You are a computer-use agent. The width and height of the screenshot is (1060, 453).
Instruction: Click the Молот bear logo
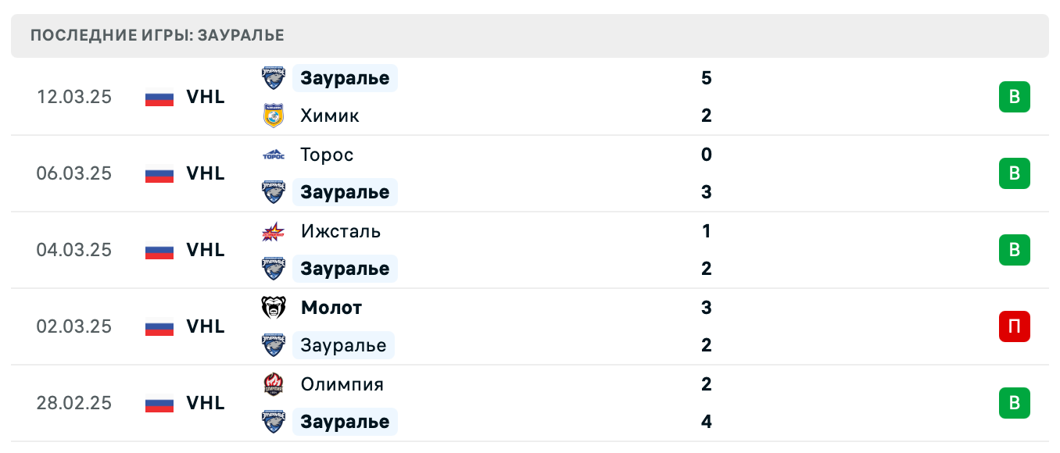click(x=273, y=307)
